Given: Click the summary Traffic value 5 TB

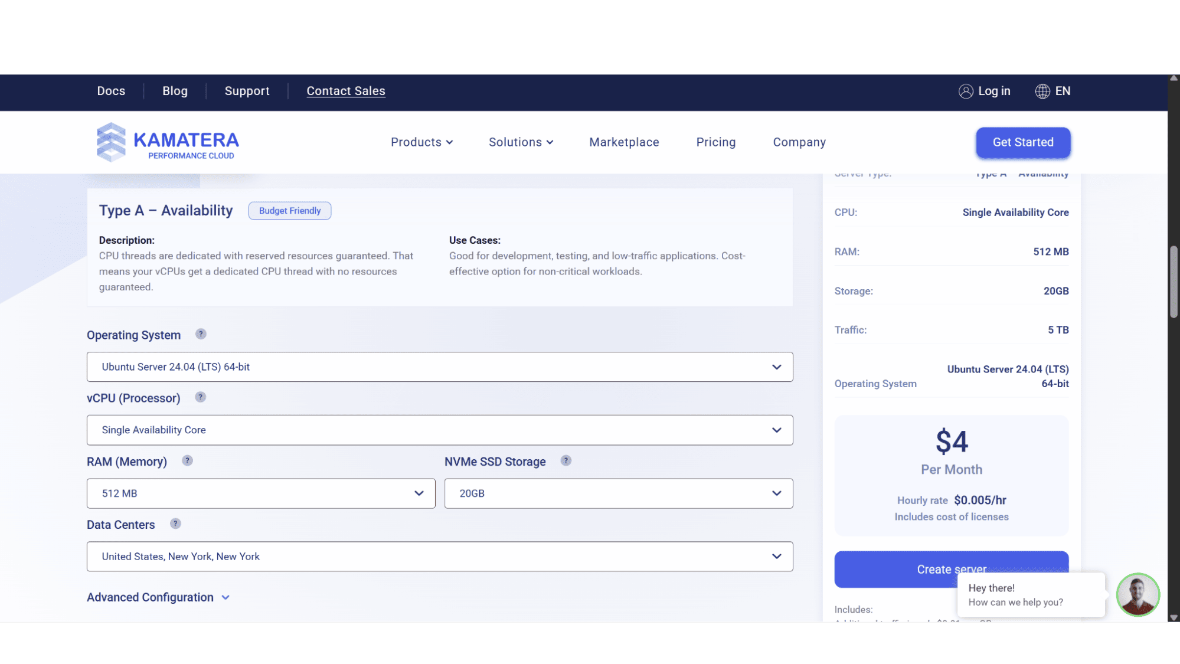Looking at the screenshot, I should click(1058, 330).
